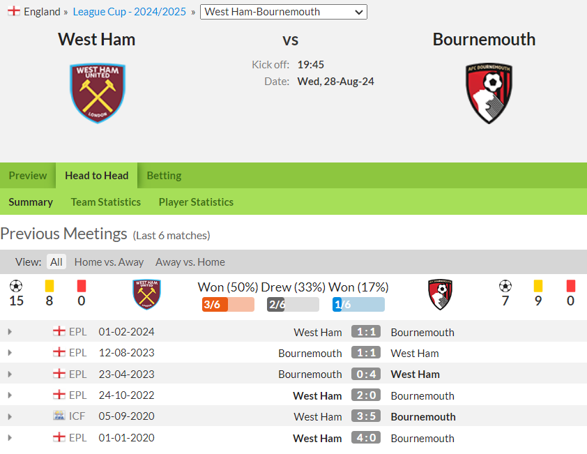The image size is (587, 454).
Task: Switch view to Home vs. Away
Action: tap(109, 262)
